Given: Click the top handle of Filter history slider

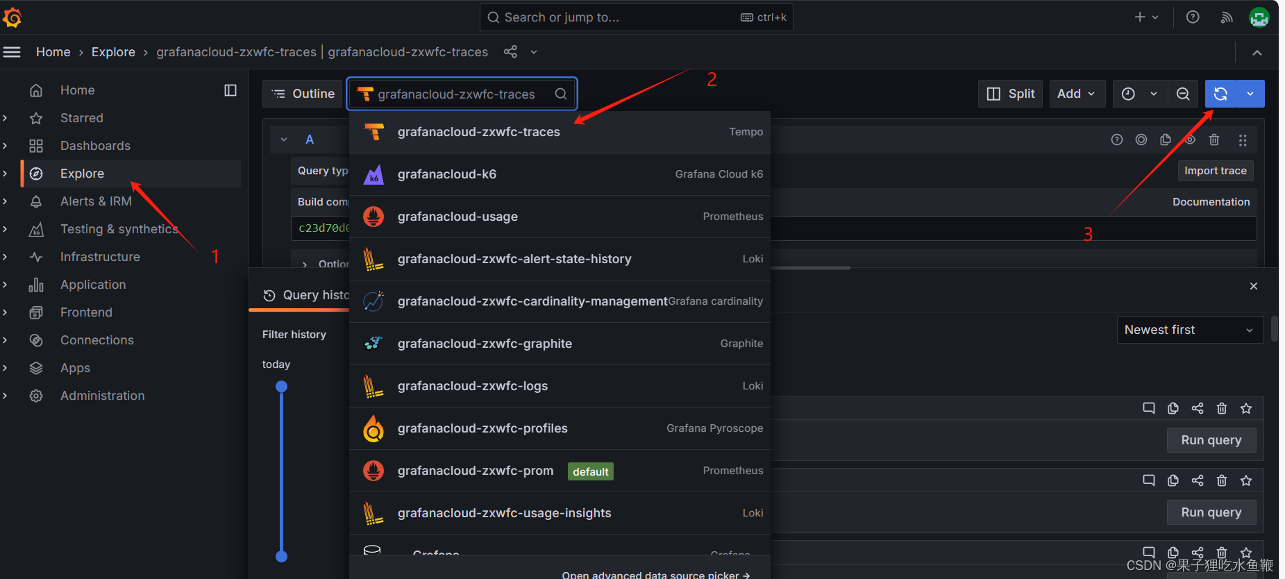Looking at the screenshot, I should (281, 387).
